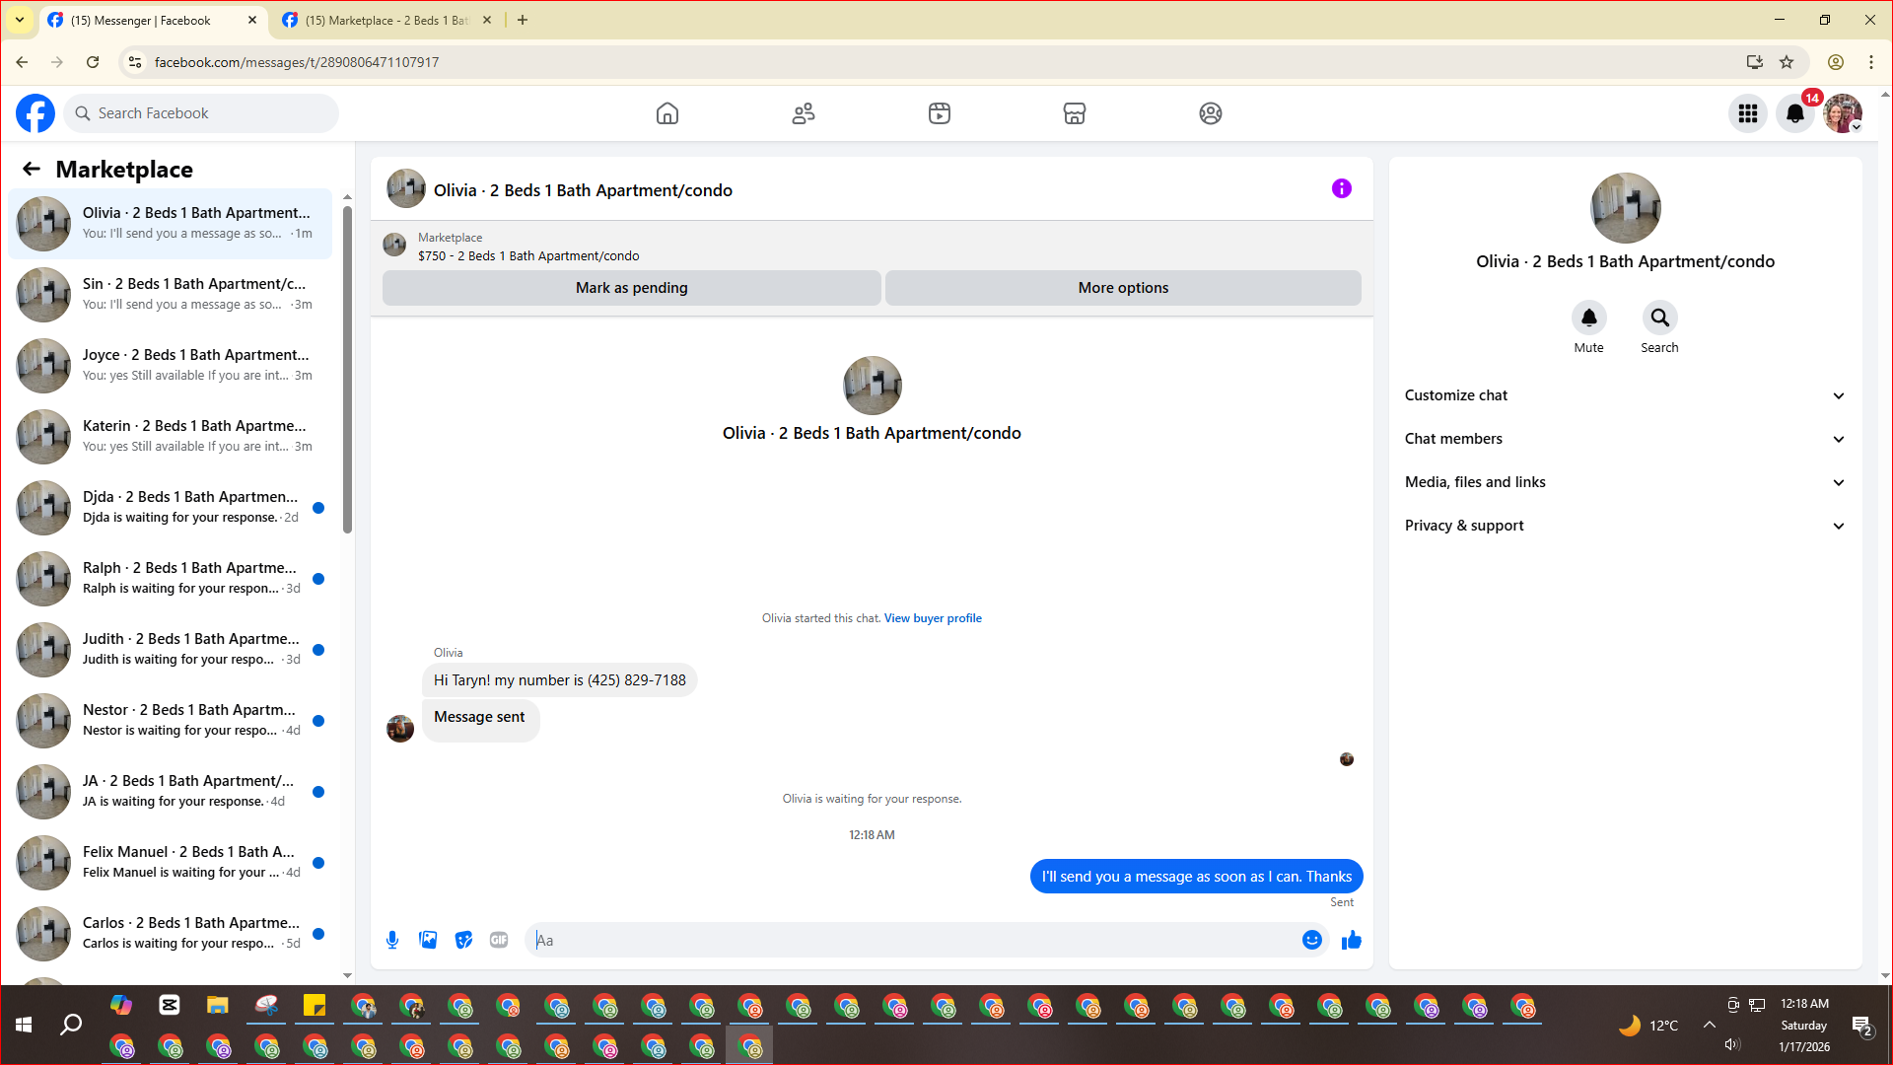Send a thumbs-up like
Viewport: 1893px width, 1065px height.
coord(1351,940)
